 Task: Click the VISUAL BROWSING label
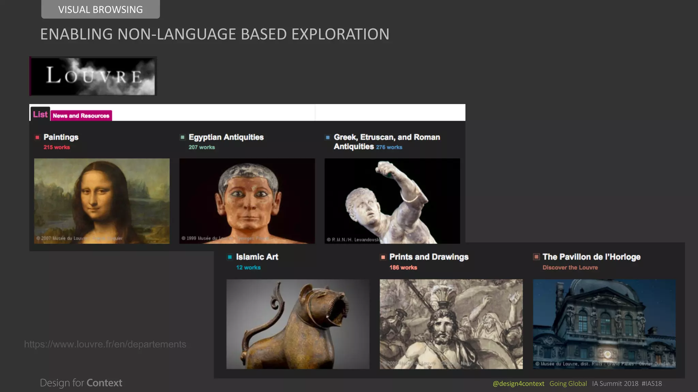(x=101, y=9)
